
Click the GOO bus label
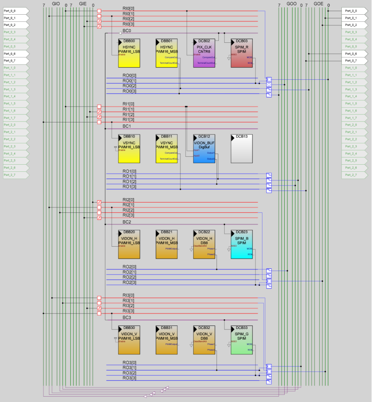[x=291, y=4]
